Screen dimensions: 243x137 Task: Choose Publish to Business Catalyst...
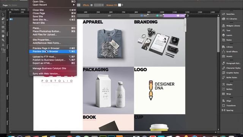click(53, 60)
